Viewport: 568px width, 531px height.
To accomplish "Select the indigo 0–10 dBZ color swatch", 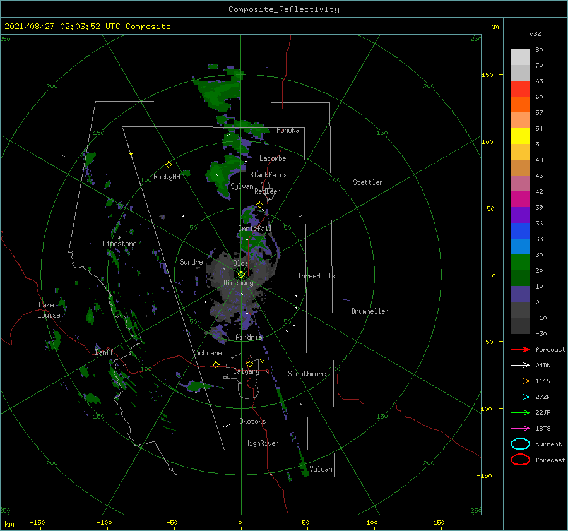I will (x=520, y=294).
